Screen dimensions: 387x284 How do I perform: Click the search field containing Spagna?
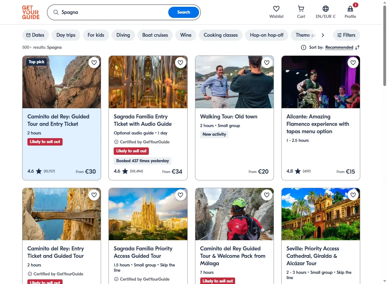click(x=114, y=12)
